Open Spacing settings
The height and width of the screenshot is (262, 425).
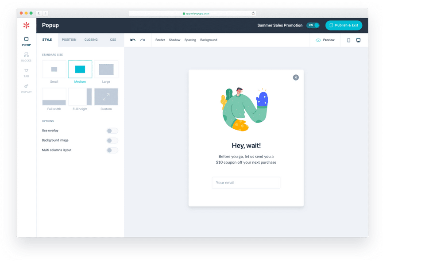(190, 40)
